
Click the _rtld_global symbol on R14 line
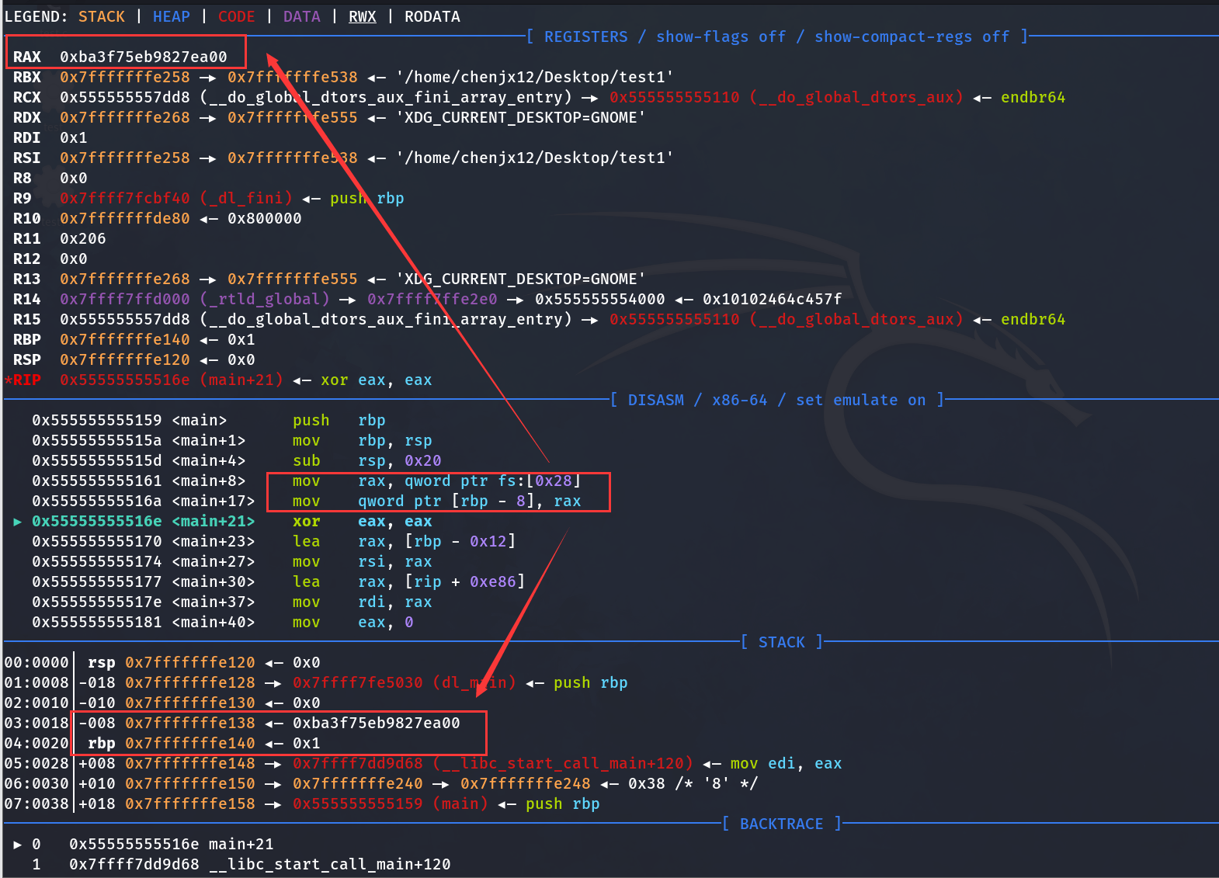[266, 299]
